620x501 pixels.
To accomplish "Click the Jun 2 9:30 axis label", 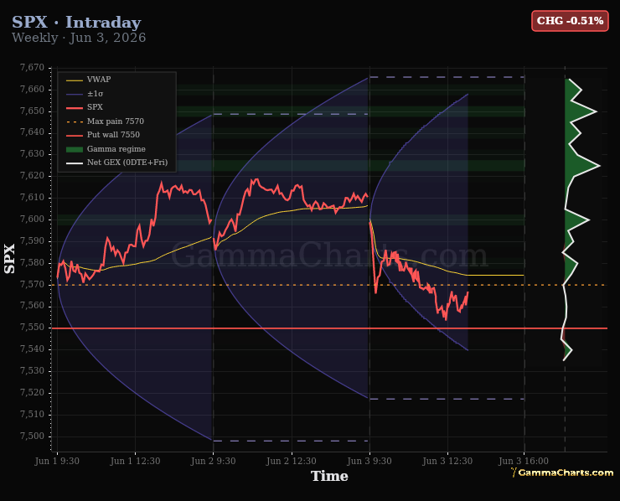I will [213, 461].
